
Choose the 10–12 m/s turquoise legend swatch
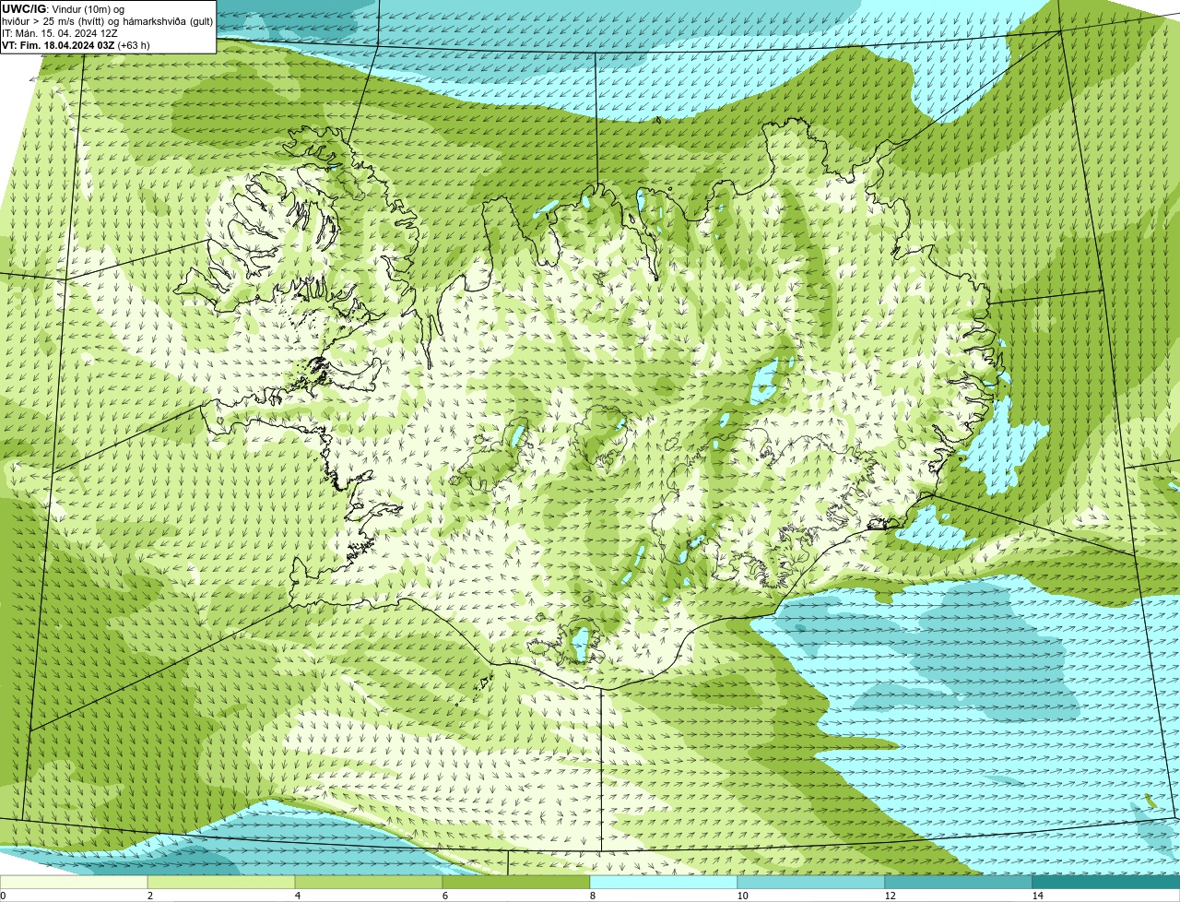point(811,882)
